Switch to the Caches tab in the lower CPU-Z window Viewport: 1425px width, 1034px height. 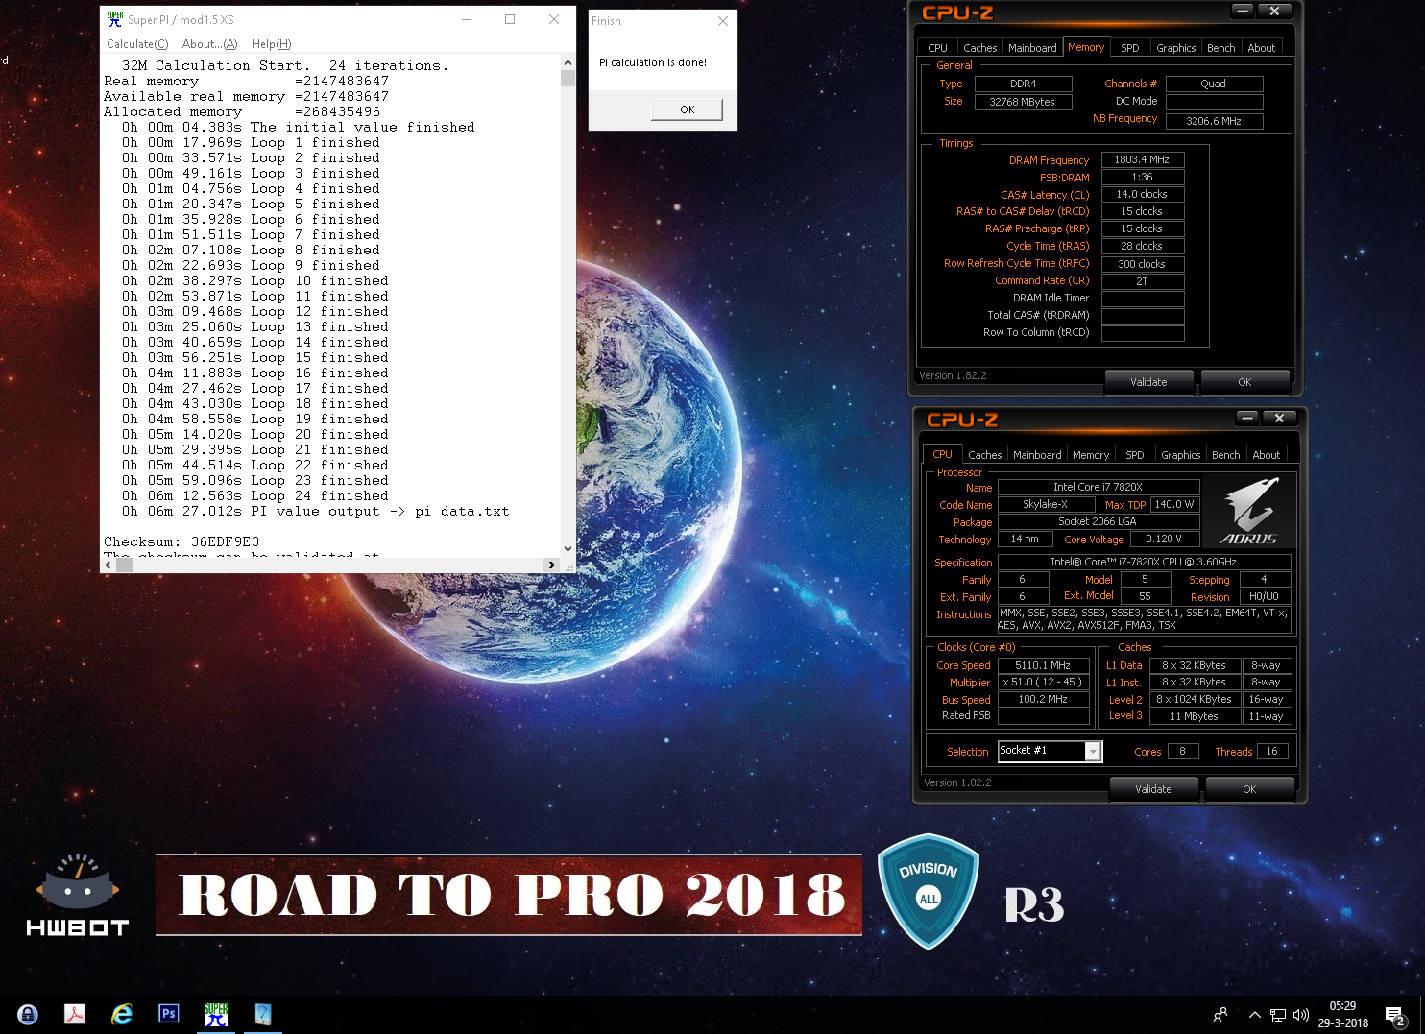coord(984,455)
